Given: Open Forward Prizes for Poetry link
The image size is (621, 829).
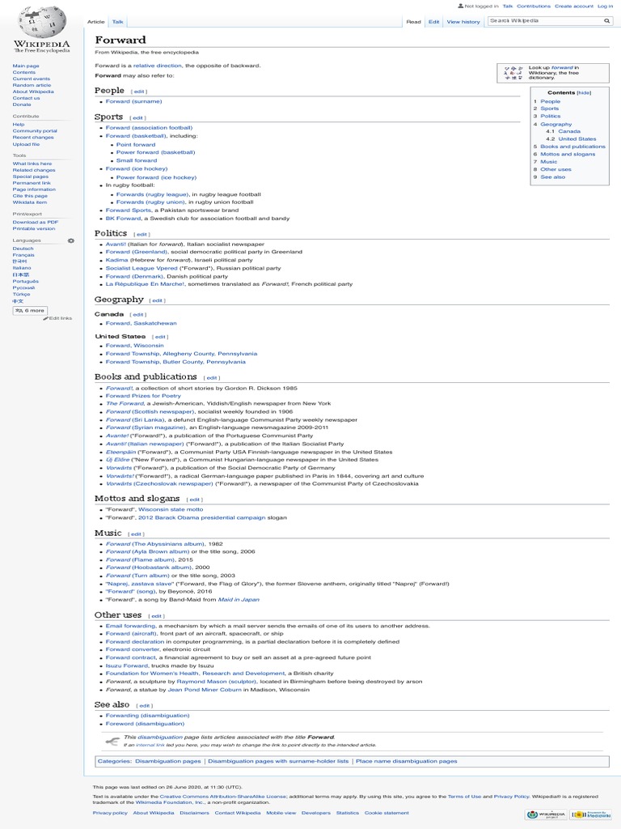Looking at the screenshot, I should click(143, 395).
